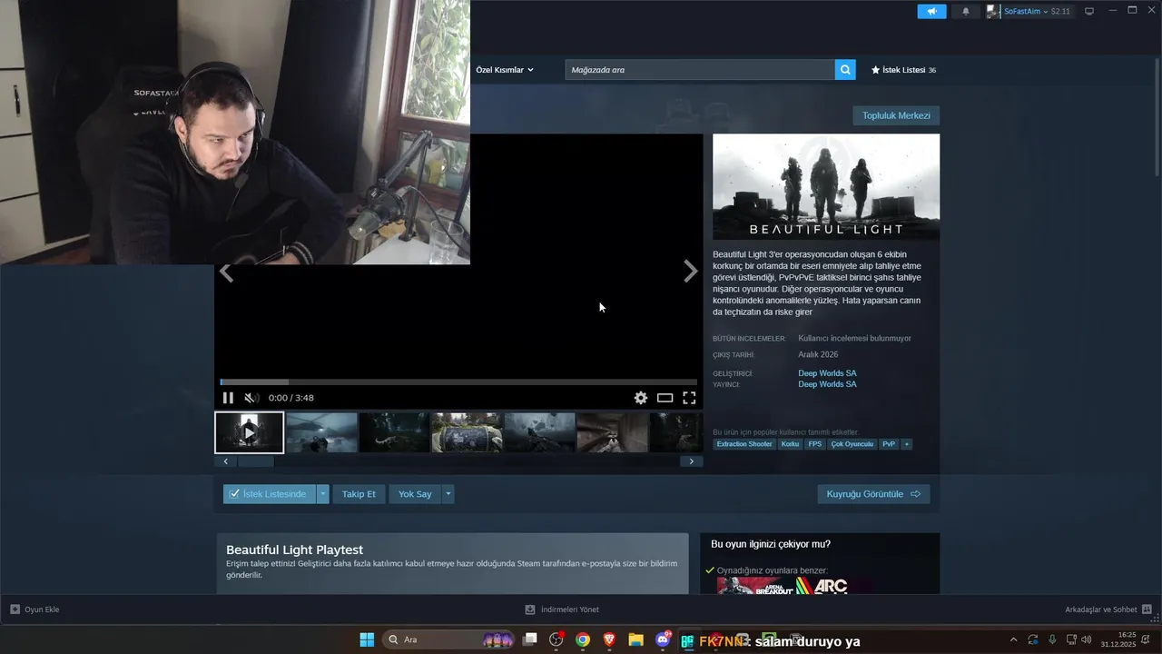Open İstek Listesi wishlist link
Screen dimensions: 1162x654
pos(903,70)
